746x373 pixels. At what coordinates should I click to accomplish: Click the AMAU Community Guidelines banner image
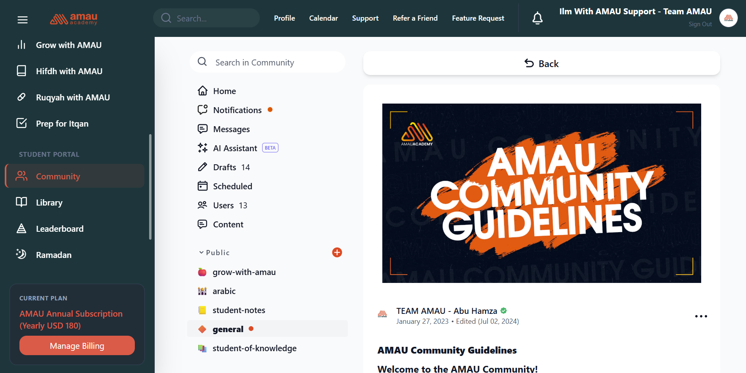(x=541, y=193)
